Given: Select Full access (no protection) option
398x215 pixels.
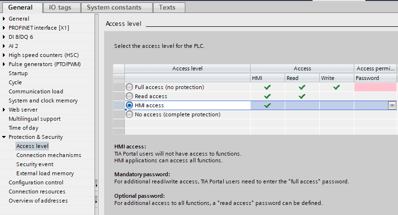Looking at the screenshot, I should [x=129, y=87].
